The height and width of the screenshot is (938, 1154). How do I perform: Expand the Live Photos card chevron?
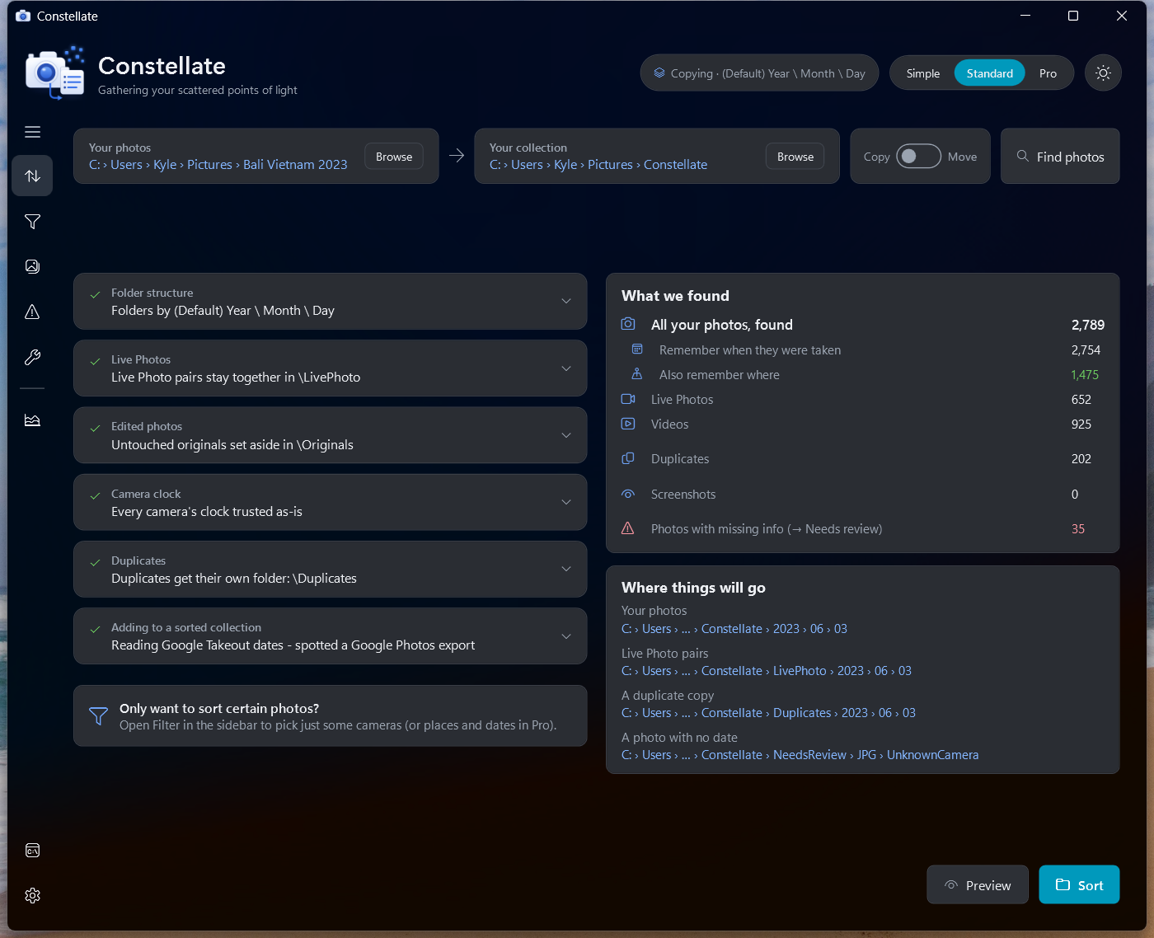pyautogui.click(x=566, y=368)
